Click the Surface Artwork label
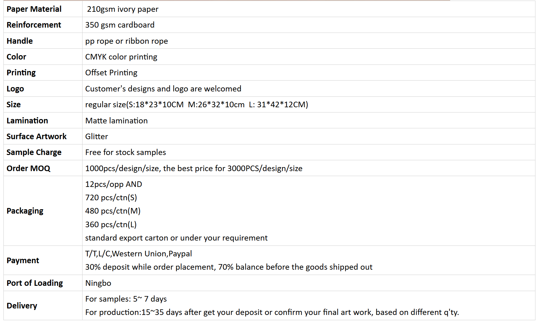Image resolution: width=537 pixels, height=323 pixels. 37,136
